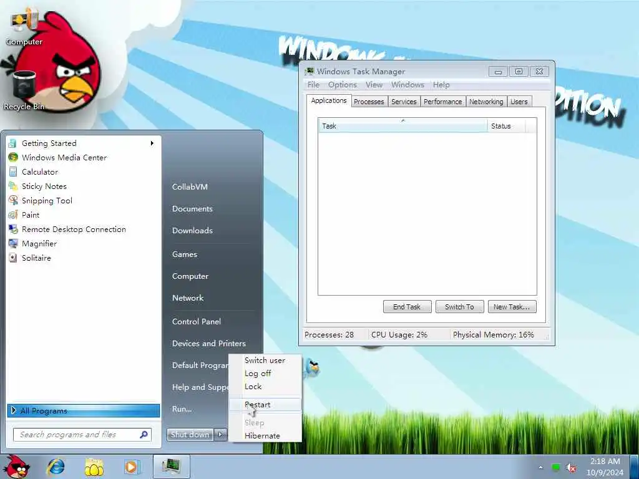Viewport: 639px width, 479px height.
Task: Click the Getting Started icon in Start menu
Action: tap(13, 143)
